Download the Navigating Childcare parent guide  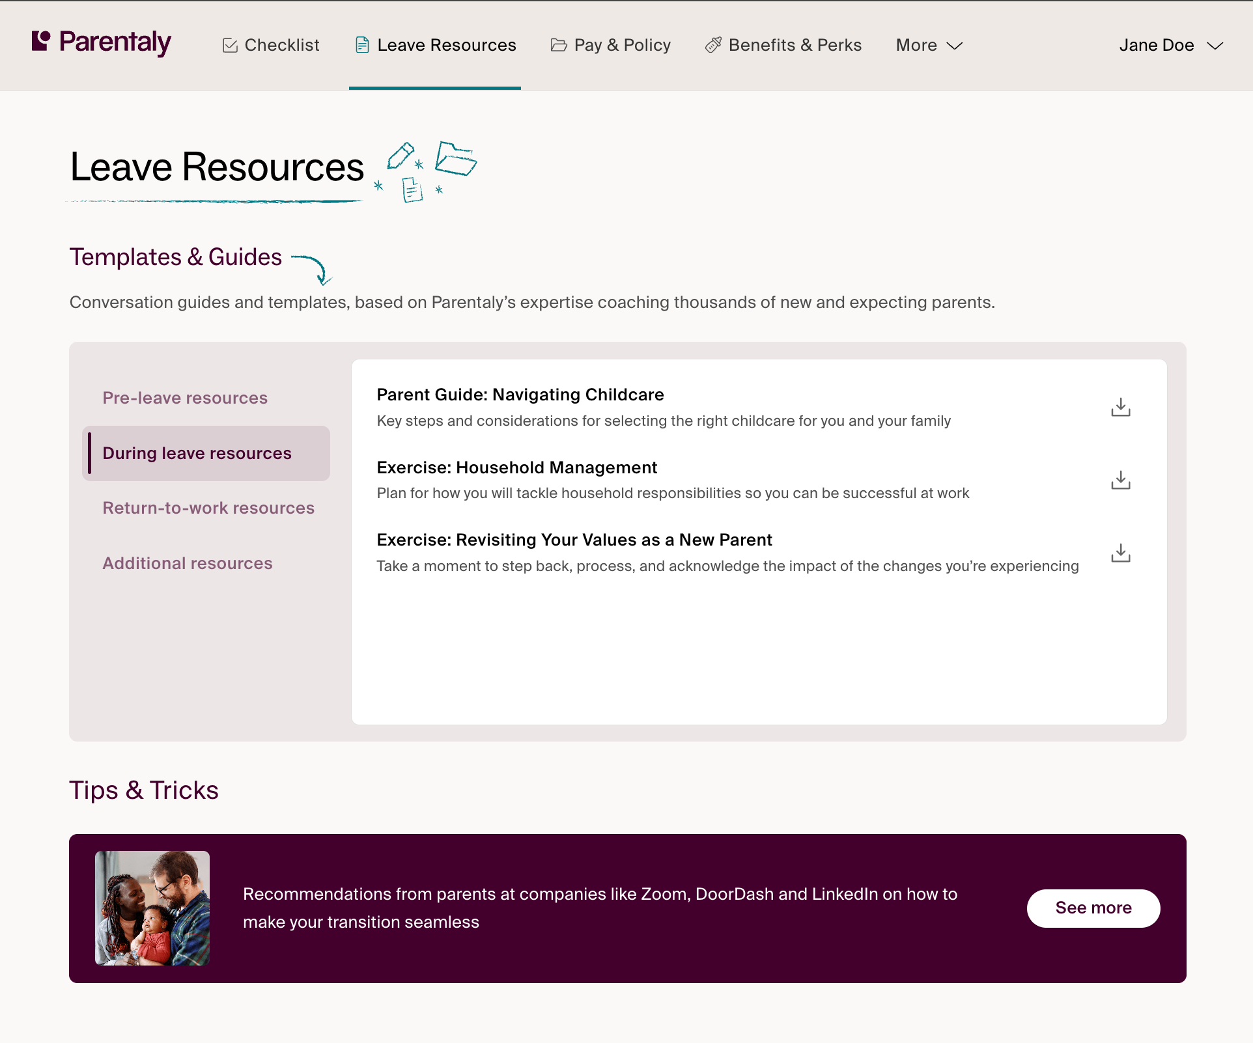1120,408
